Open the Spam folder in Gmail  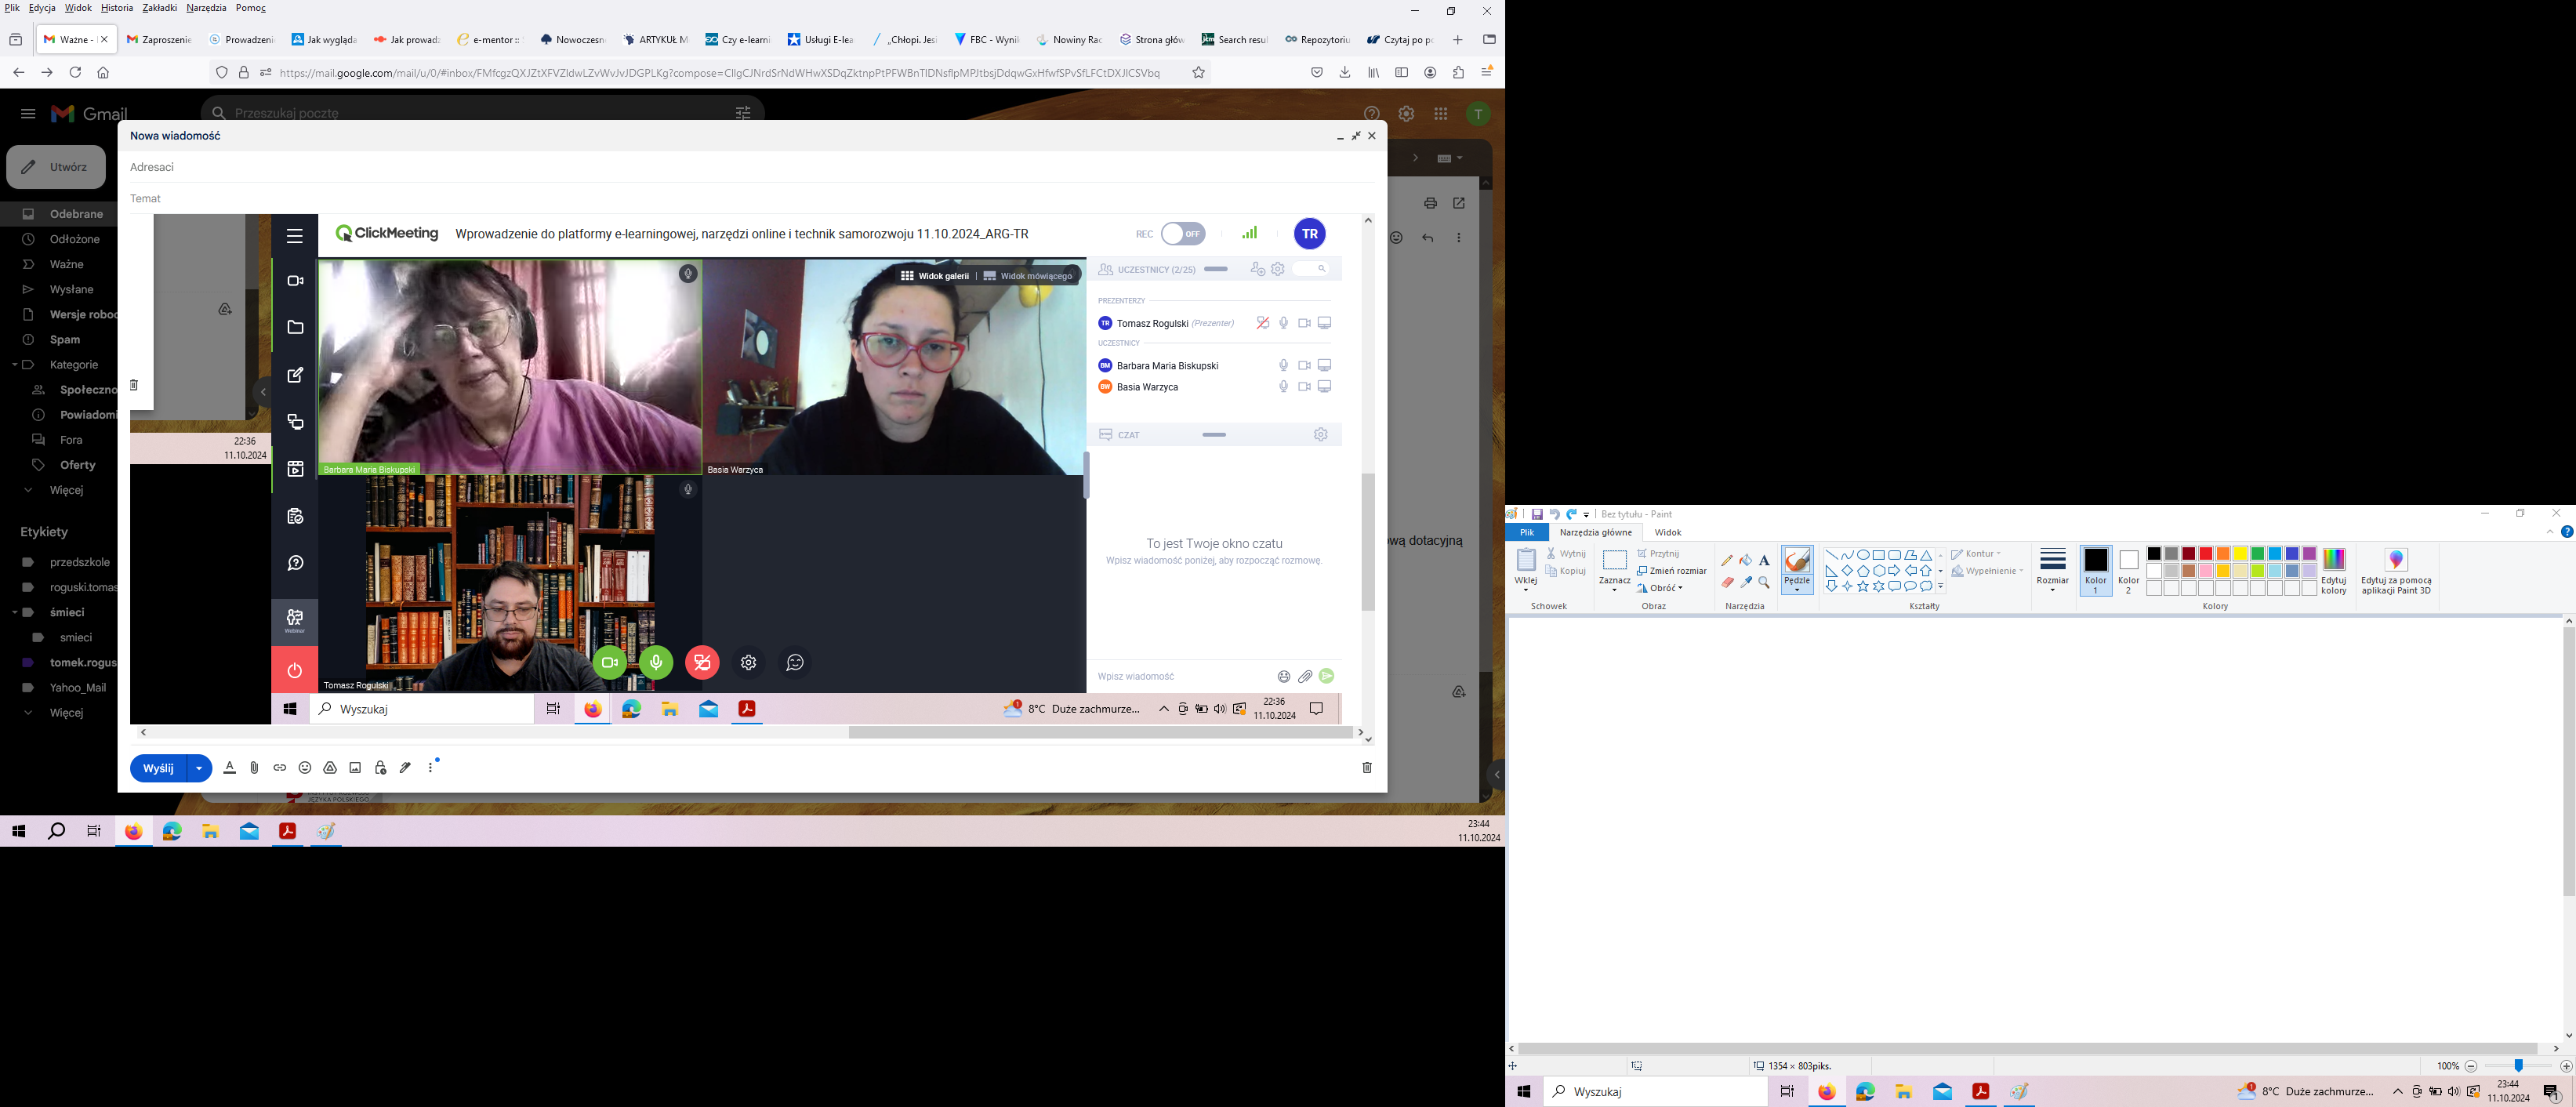pos(65,340)
